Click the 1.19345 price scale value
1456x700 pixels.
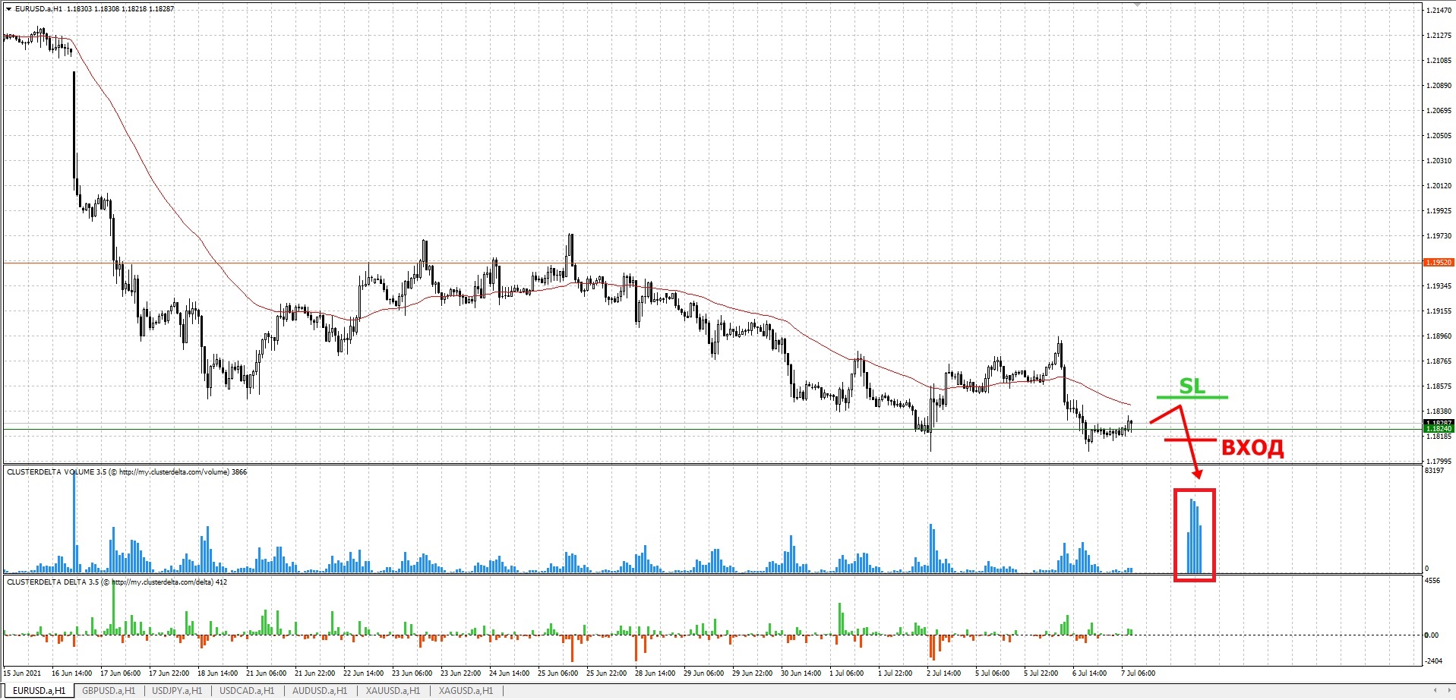coord(1439,286)
